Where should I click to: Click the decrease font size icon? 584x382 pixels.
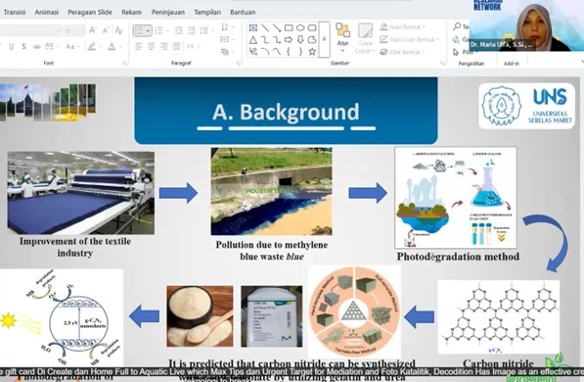coord(106,30)
